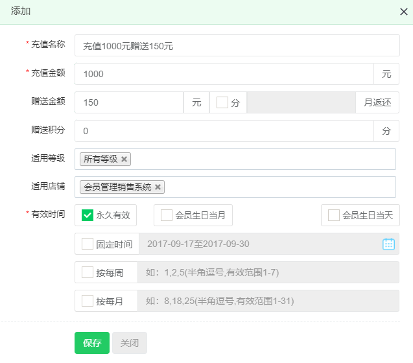Click the 充值金额 field label
The width and height of the screenshot is (413, 363).
coord(48,73)
